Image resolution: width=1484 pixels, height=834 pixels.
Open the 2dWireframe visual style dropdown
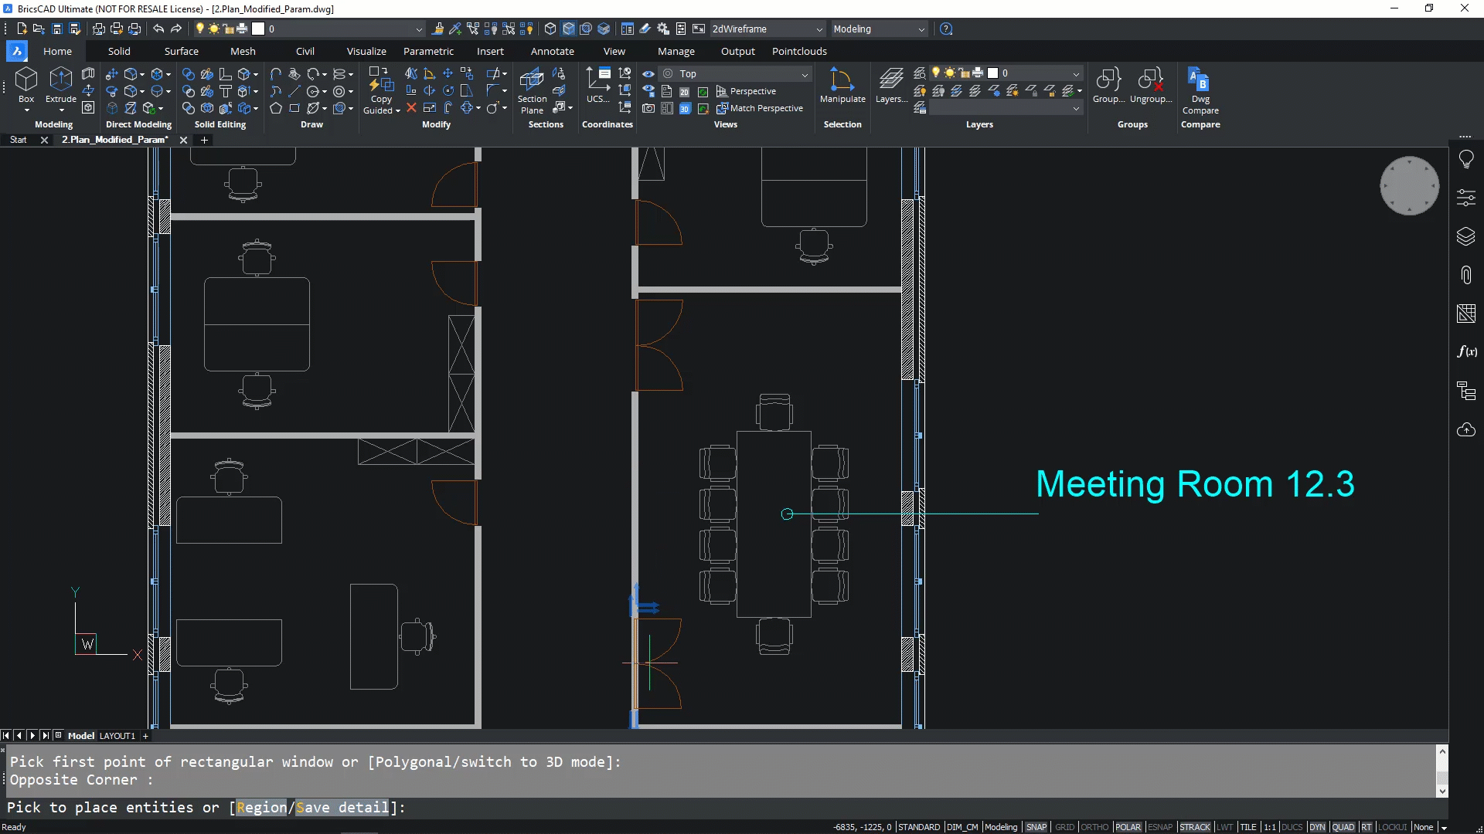click(767, 29)
